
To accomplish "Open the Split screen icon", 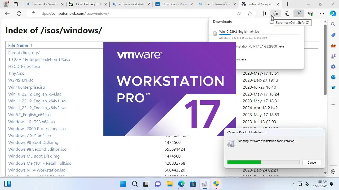I will (264, 13).
